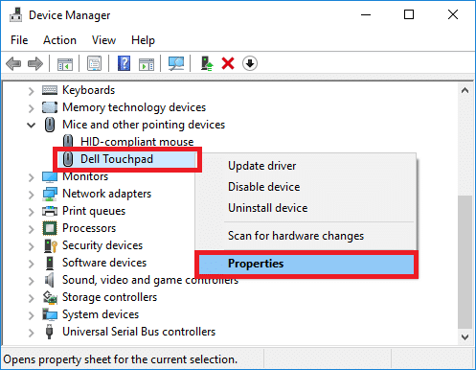The image size is (476, 370).
Task: Click the vertical scrollbar thumb
Action: click(465, 262)
